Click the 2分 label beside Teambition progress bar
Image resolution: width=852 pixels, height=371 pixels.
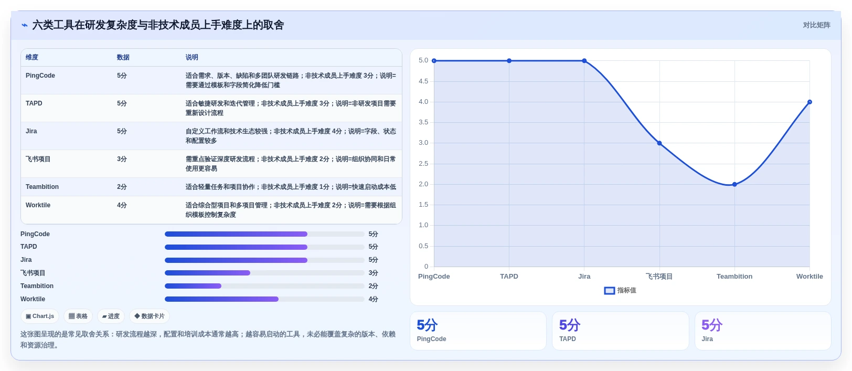click(373, 286)
